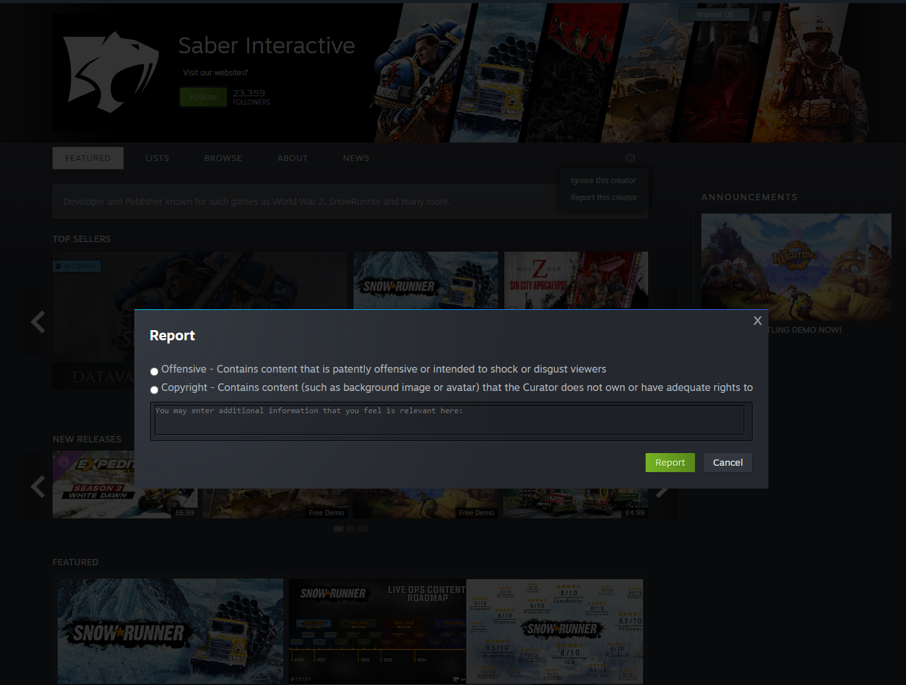Open the SnowRunner review scores image
Image resolution: width=906 pixels, height=685 pixels.
coord(554,631)
